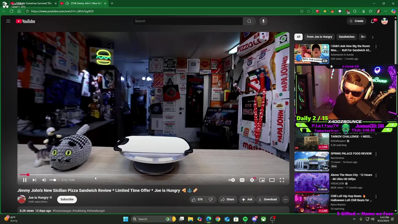Open the account avatar menu on YouTube
The width and height of the screenshot is (398, 224).
click(x=385, y=21)
